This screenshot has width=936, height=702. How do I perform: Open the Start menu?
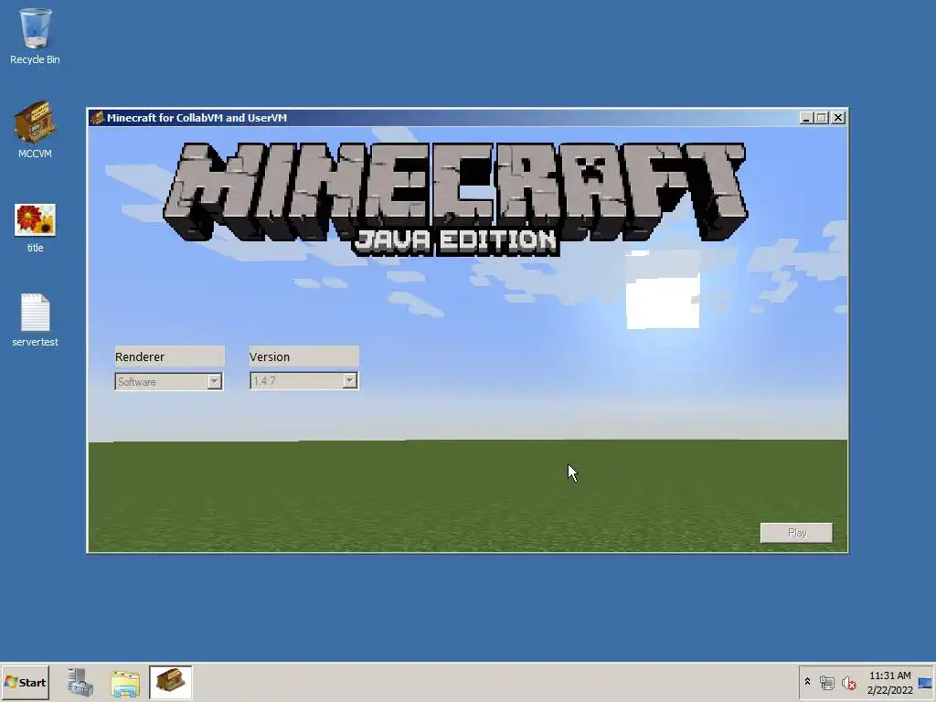pos(25,682)
